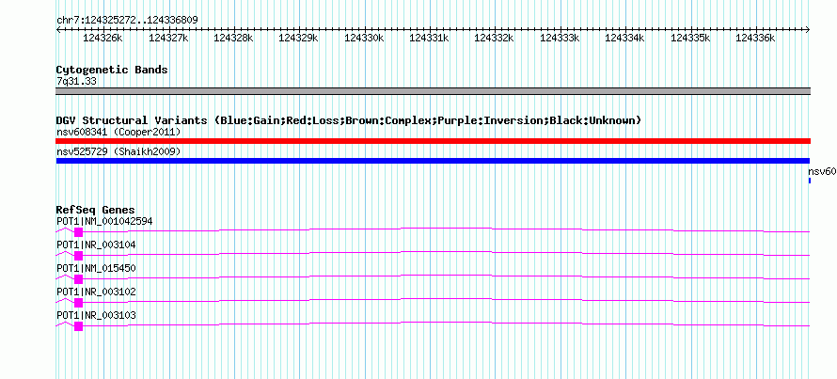Screen dimensions: 837x379
Task: Click the magenta exon box of NR_003102
Action: [78, 303]
